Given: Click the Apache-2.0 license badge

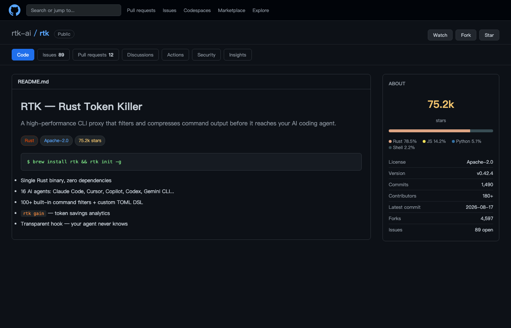Looking at the screenshot, I should tap(56, 141).
